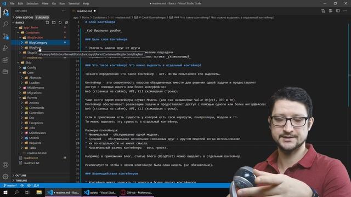
Task: Click the unsaved dot on readme.md tab
Action: [95, 11]
